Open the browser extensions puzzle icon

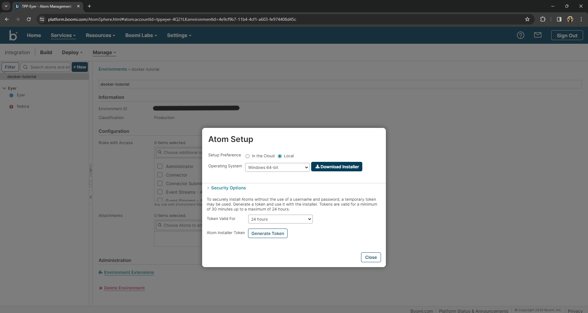point(543,19)
